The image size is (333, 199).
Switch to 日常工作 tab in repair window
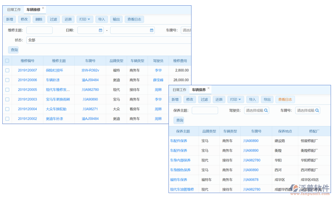(14, 10)
